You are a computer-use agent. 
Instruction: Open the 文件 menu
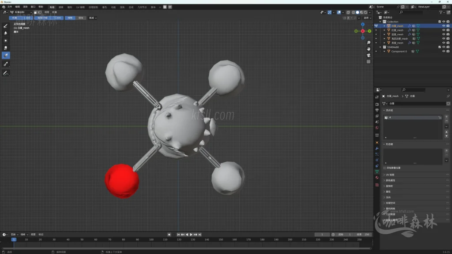[10, 7]
